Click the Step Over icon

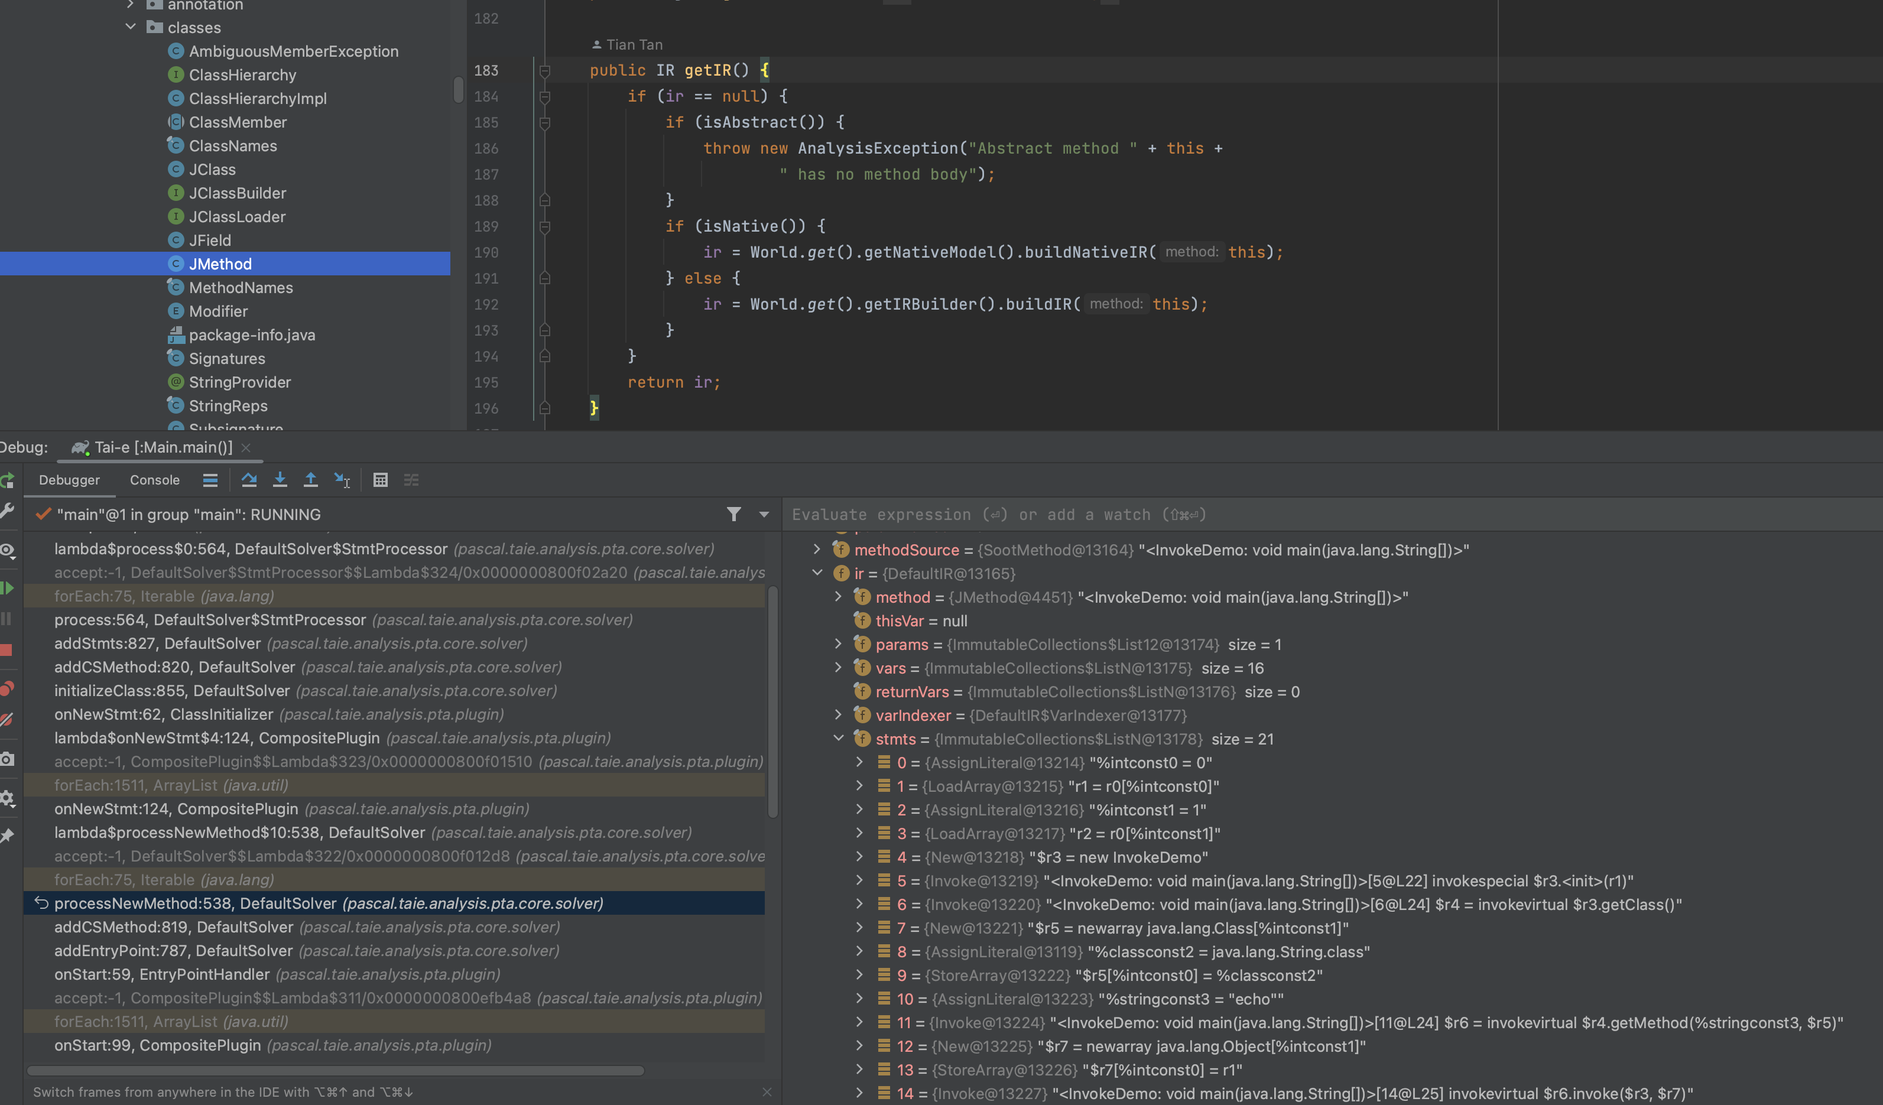click(249, 480)
